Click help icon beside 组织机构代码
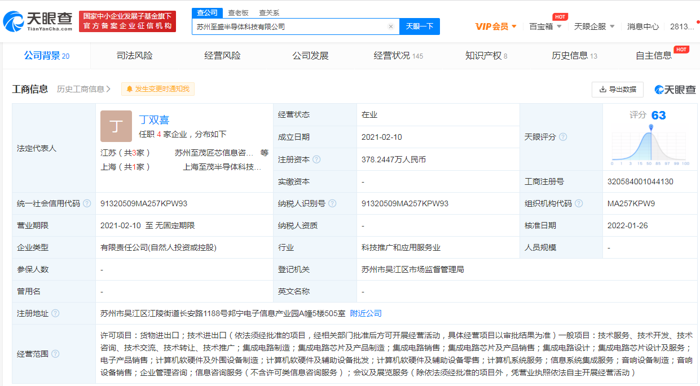700x386 pixels. (x=579, y=203)
